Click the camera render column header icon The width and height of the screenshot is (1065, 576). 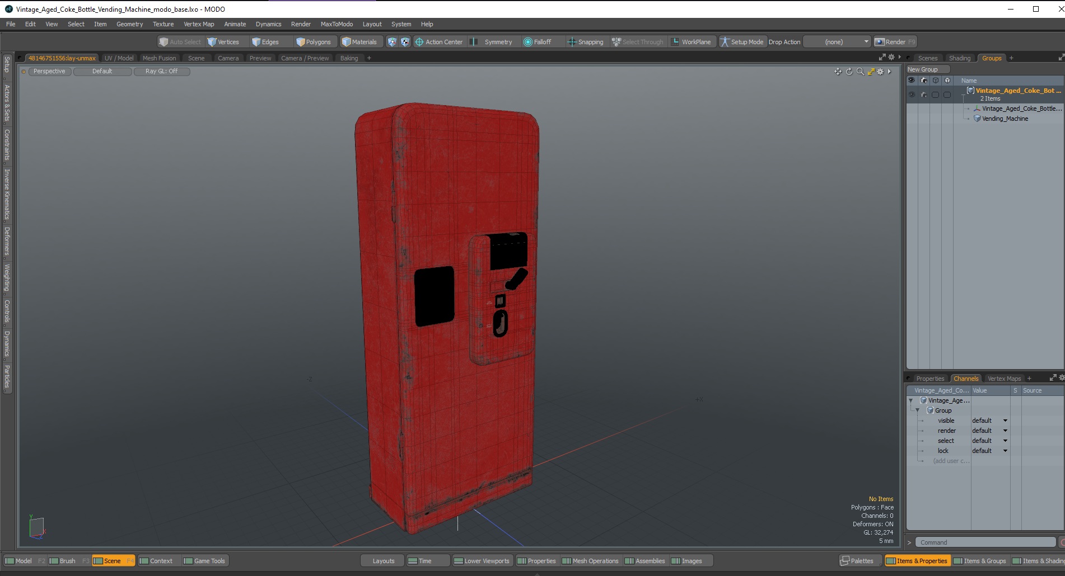924,81
